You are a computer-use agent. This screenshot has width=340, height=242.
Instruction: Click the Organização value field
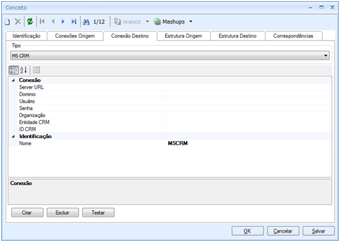249,115
